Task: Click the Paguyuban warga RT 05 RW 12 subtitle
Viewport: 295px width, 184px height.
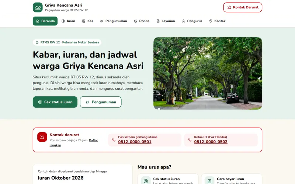Action: [x=66, y=10]
